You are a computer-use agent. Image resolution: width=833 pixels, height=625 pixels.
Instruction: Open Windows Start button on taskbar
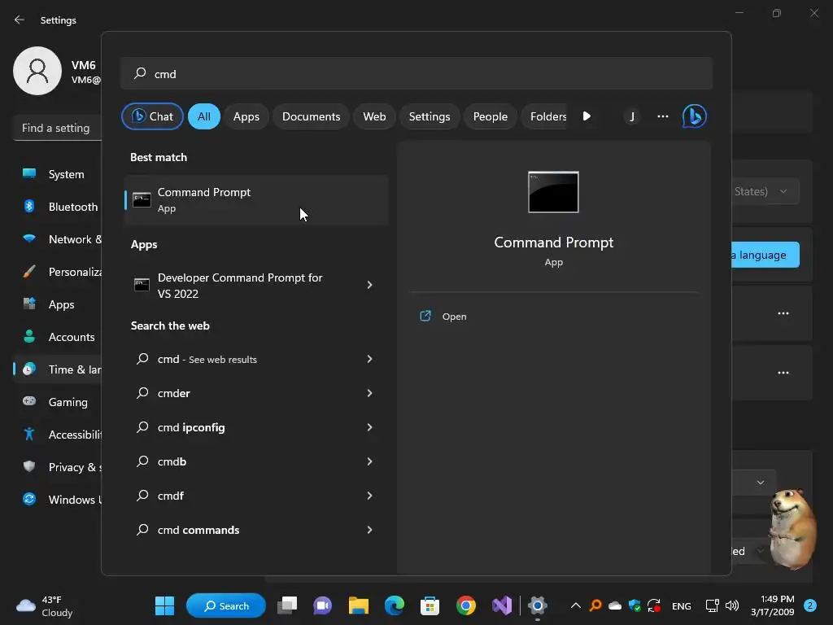pyautogui.click(x=164, y=605)
